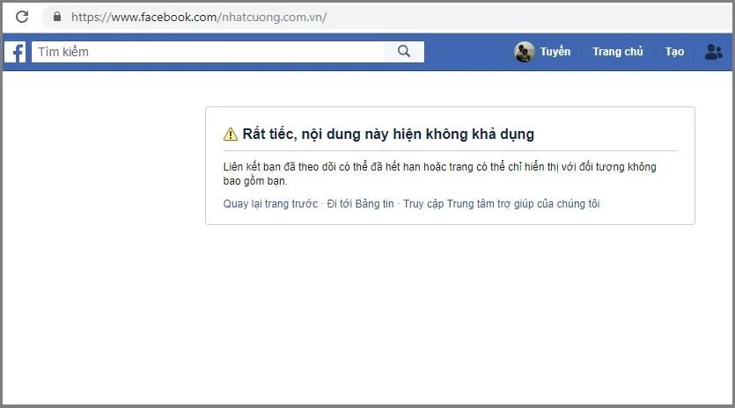Follow the Đi tới Bảng tin link
The image size is (735, 408).
[360, 204]
